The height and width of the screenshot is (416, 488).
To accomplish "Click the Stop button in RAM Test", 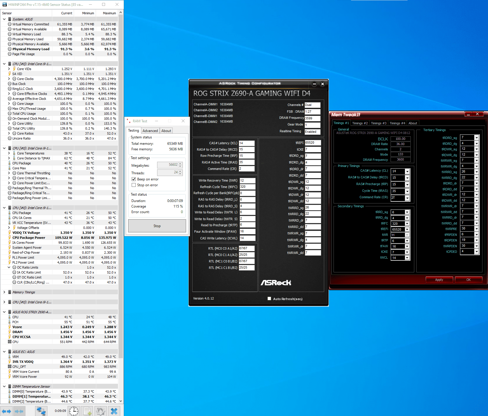I will [x=157, y=226].
